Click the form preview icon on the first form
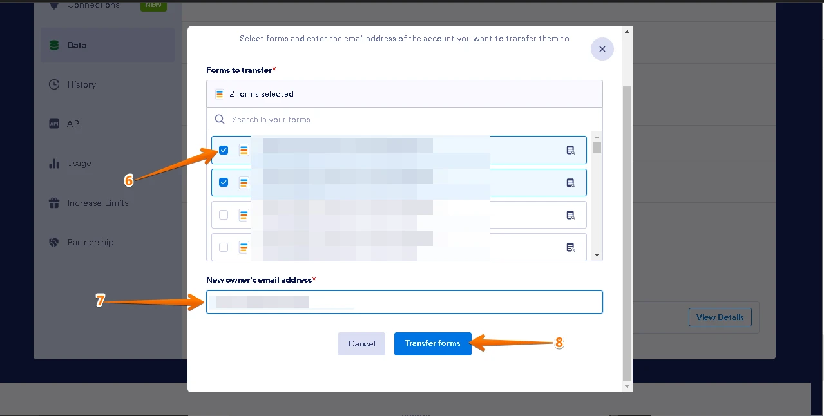The image size is (824, 416). coord(570,150)
